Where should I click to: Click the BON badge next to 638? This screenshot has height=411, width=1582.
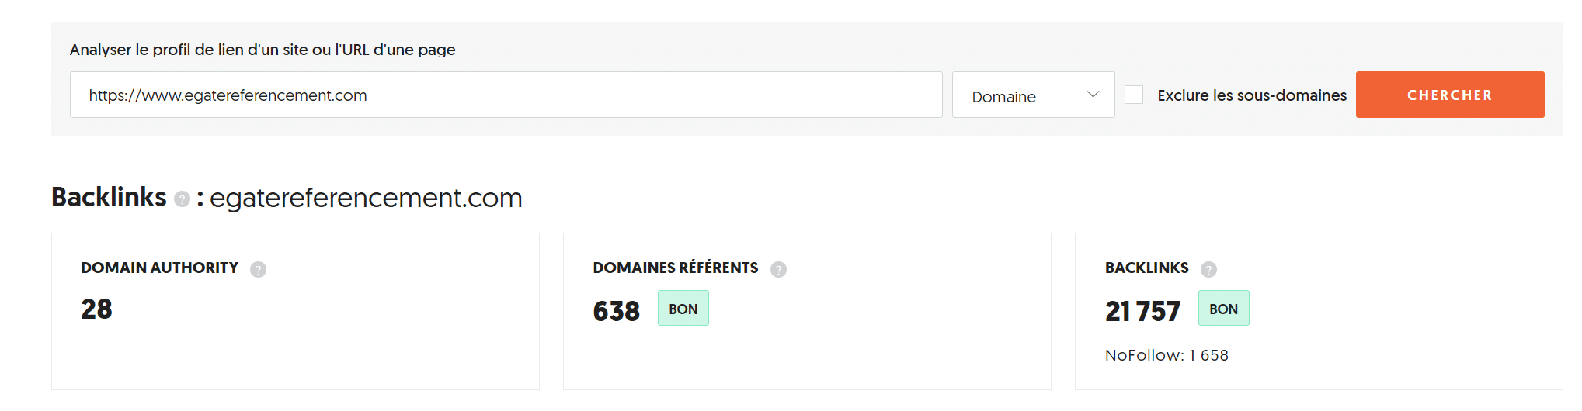683,308
